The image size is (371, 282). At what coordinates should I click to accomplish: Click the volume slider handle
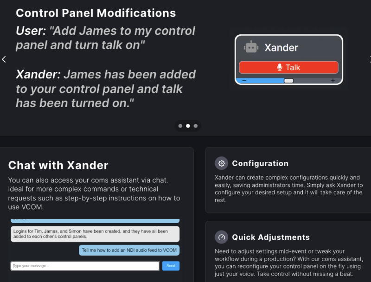[288, 81]
